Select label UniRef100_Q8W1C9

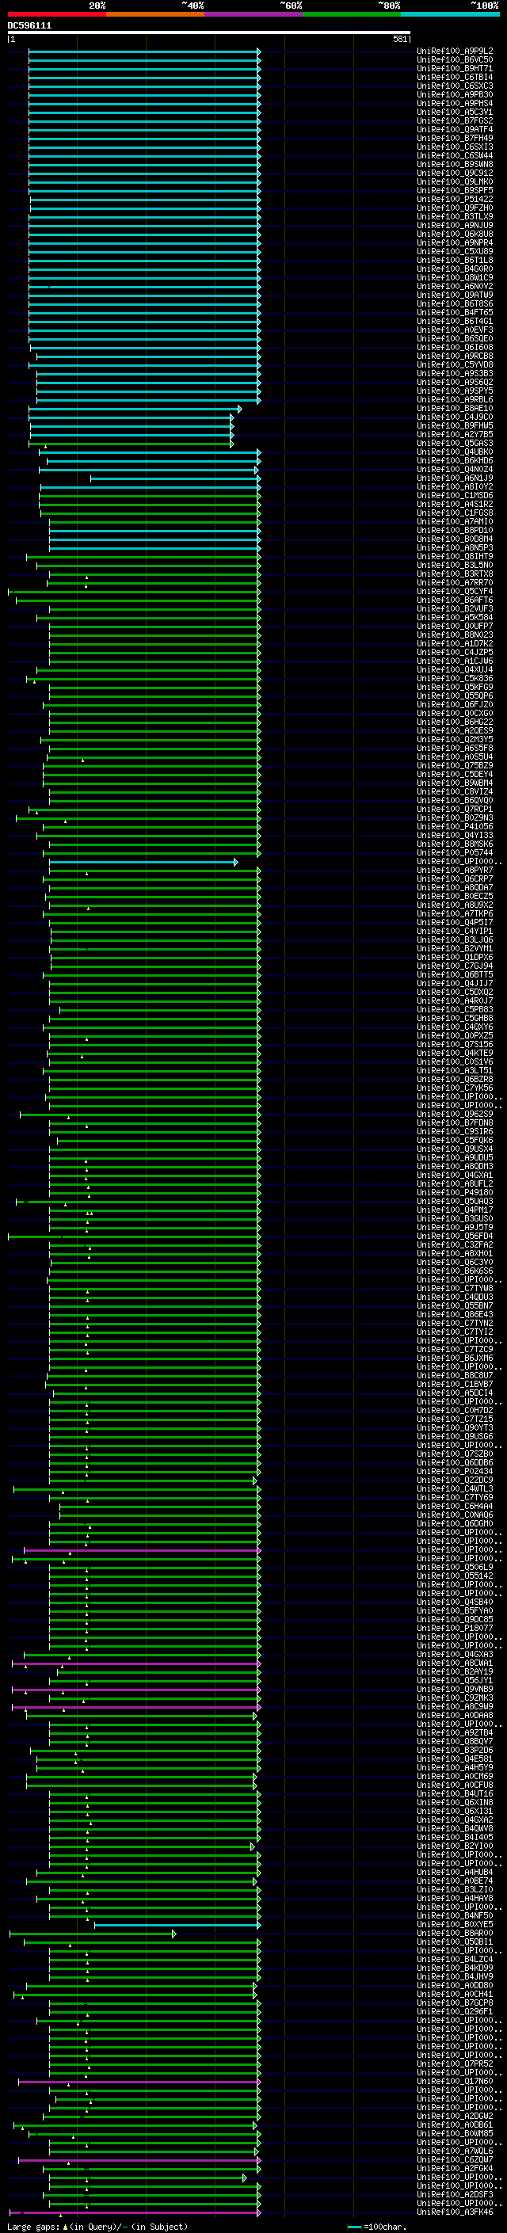(455, 277)
